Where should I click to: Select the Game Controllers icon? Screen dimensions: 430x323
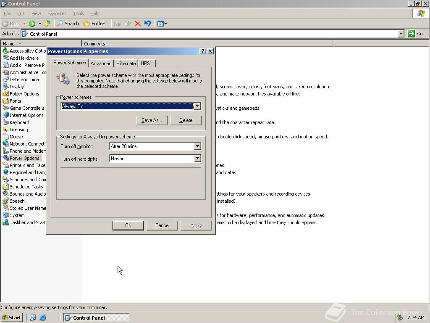click(x=6, y=108)
